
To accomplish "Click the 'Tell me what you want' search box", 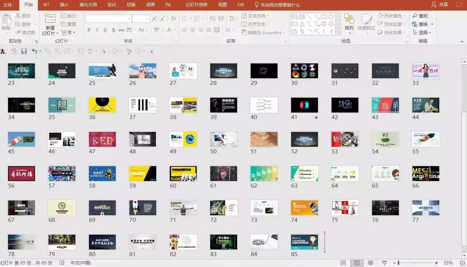I will 277,5.
